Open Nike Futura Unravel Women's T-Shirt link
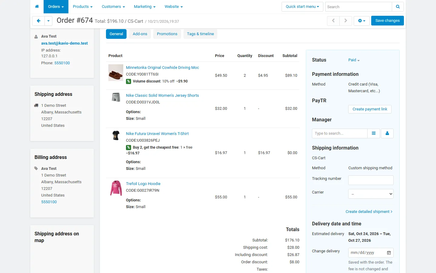The image size is (436, 273). 157,134
